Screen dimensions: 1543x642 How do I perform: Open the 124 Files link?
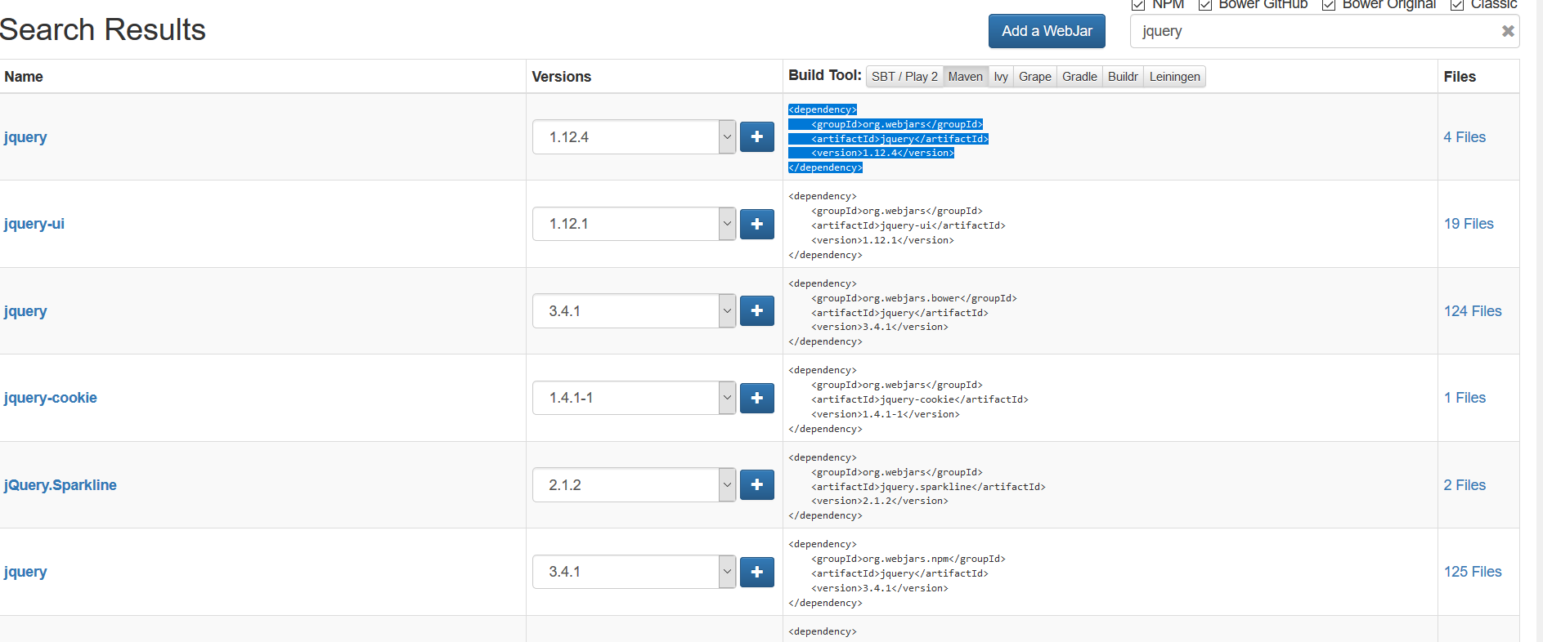click(1473, 311)
